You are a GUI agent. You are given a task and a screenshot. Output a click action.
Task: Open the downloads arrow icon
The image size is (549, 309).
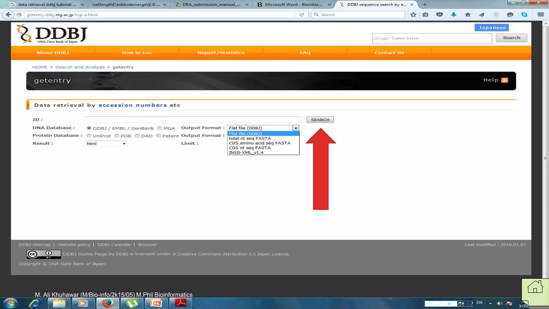[454, 15]
